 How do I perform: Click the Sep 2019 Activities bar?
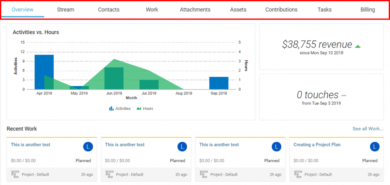point(218,83)
